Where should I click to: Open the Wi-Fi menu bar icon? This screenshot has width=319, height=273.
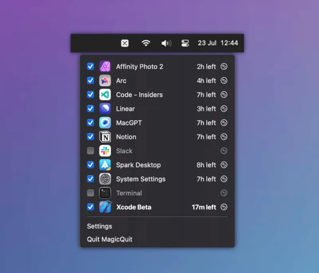pos(146,43)
